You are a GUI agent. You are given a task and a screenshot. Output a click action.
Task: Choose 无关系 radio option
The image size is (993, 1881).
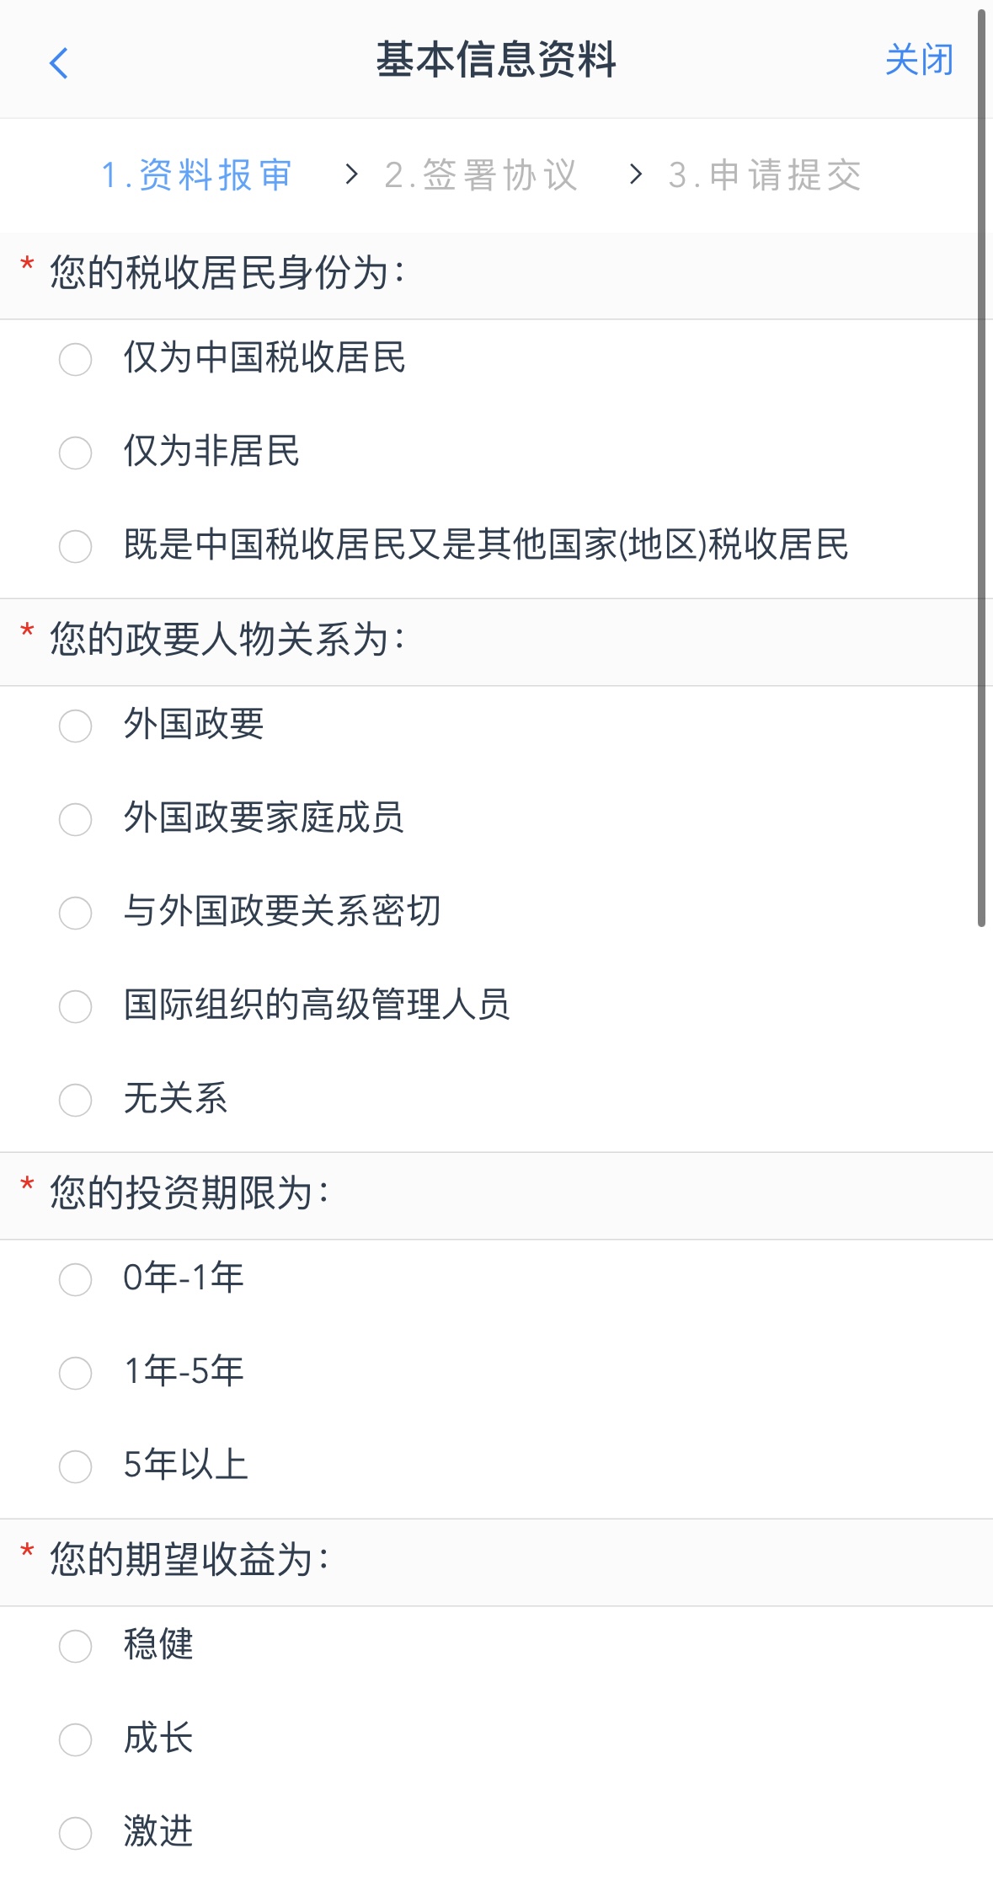[75, 1100]
